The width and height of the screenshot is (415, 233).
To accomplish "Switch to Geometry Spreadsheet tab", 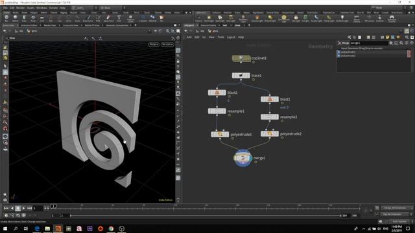I will click(x=117, y=25).
